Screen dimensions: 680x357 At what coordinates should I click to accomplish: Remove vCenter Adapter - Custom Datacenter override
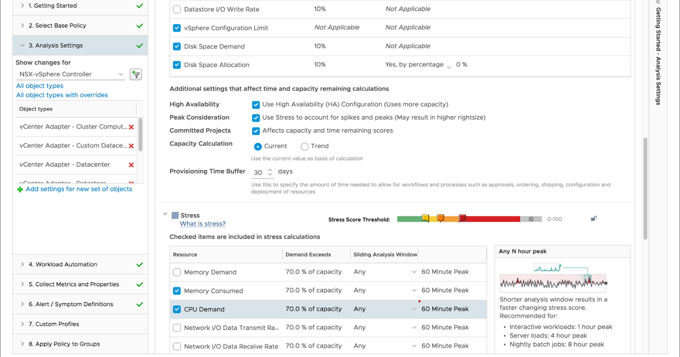pos(131,146)
